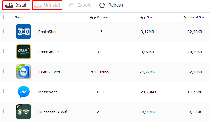
Task: Click app size 38,90MB
Action: click(x=147, y=112)
